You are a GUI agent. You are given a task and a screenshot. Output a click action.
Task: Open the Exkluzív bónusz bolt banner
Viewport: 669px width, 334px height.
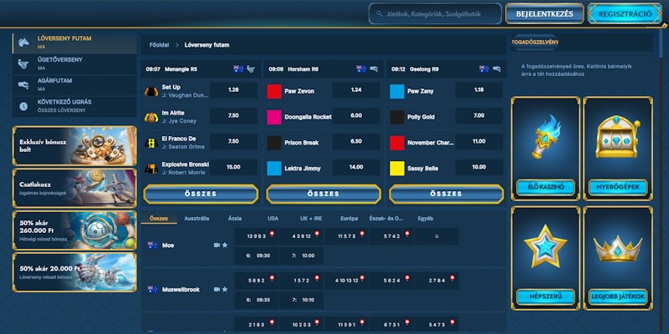click(74, 145)
